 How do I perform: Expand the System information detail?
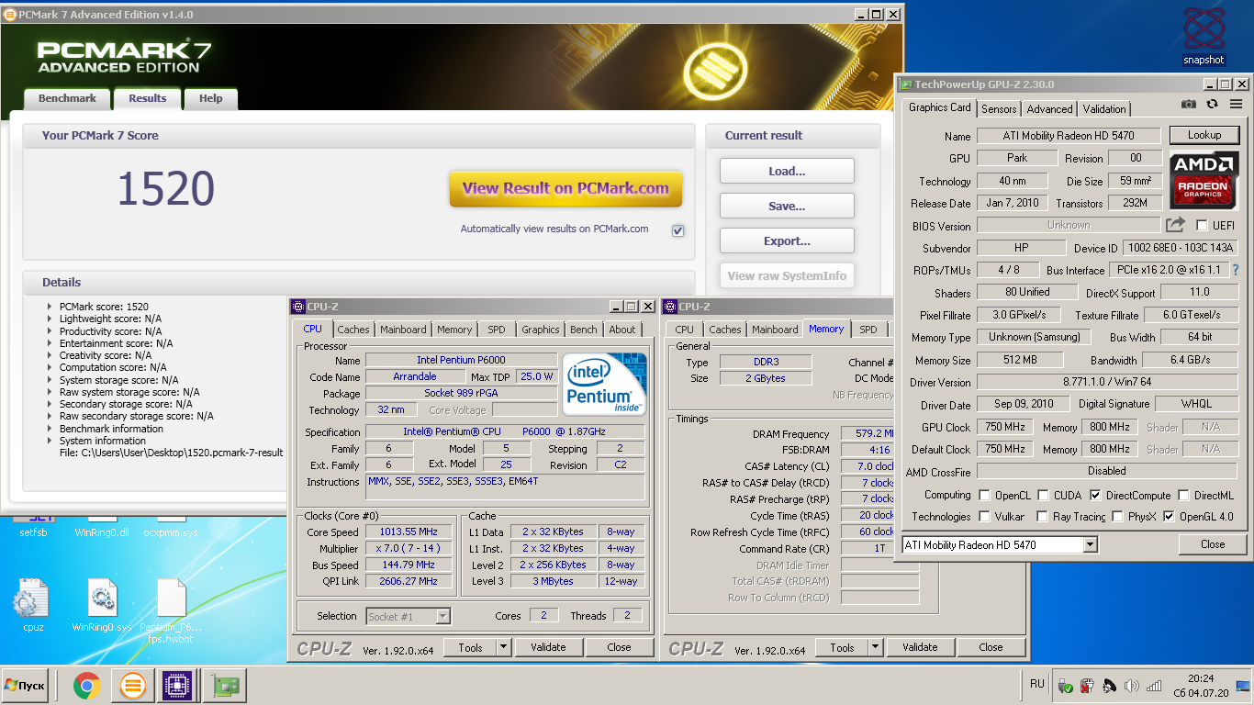click(x=50, y=441)
